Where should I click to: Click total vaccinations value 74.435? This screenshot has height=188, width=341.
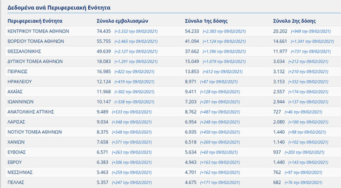coord(104,31)
